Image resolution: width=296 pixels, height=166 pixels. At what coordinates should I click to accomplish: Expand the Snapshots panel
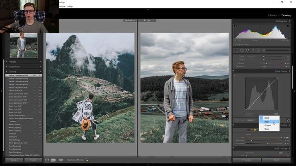tap(6, 66)
